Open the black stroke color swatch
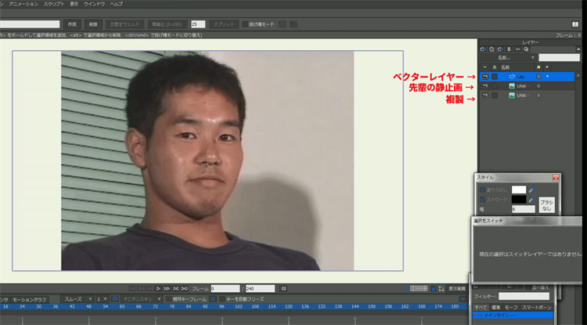This screenshot has width=587, height=325. 519,200
